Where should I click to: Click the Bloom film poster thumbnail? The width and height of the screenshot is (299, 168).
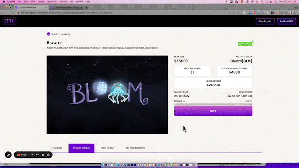tap(107, 95)
